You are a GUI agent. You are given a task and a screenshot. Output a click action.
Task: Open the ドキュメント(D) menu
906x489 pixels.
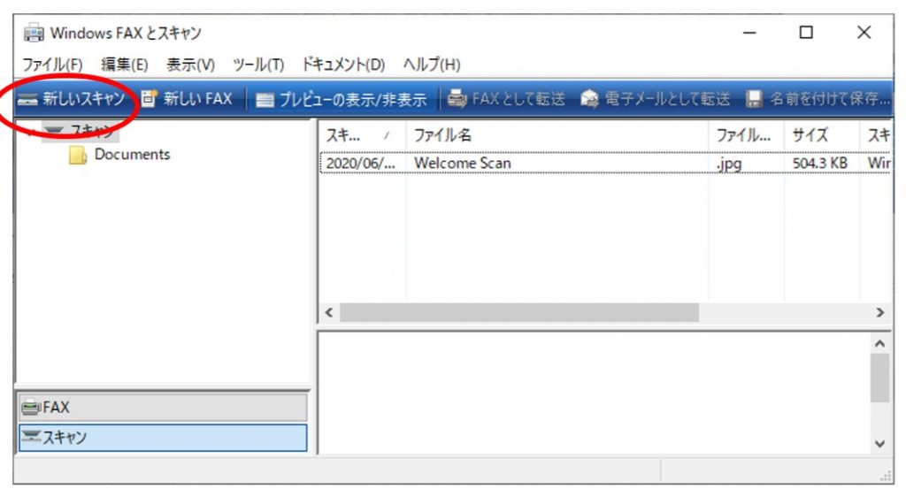coord(343,64)
